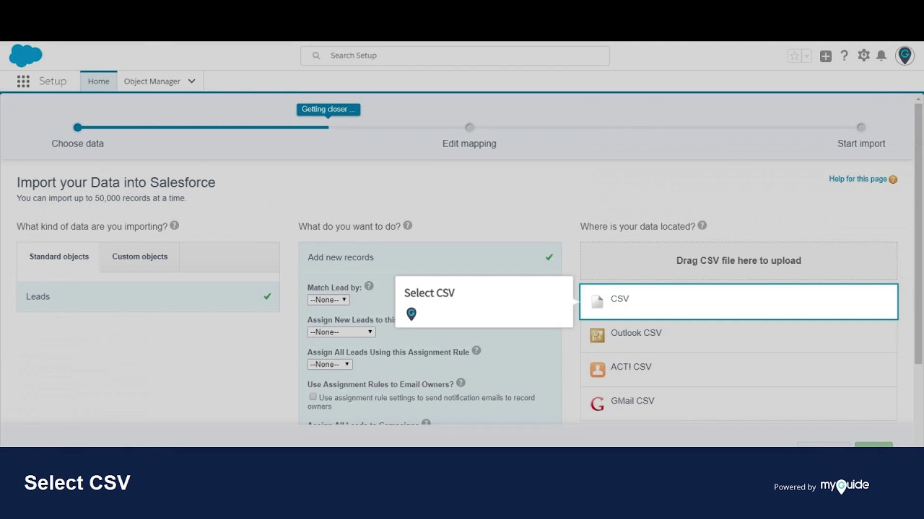This screenshot has height=519, width=924.
Task: Select the Custom objects tab
Action: (140, 257)
